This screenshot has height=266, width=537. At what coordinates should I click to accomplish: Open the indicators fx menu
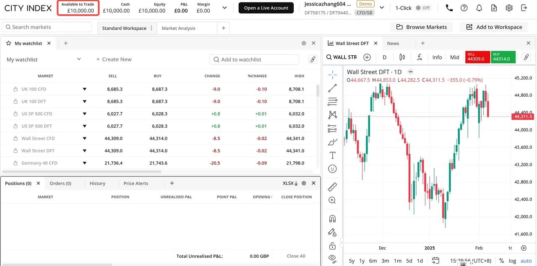click(419, 57)
